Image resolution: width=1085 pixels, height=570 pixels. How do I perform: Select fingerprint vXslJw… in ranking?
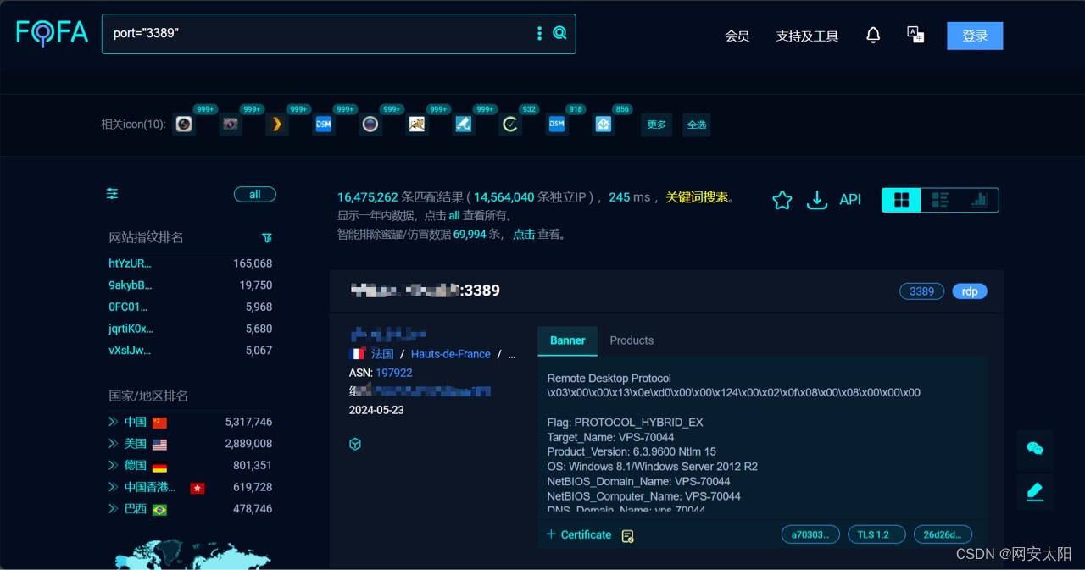pyautogui.click(x=130, y=351)
